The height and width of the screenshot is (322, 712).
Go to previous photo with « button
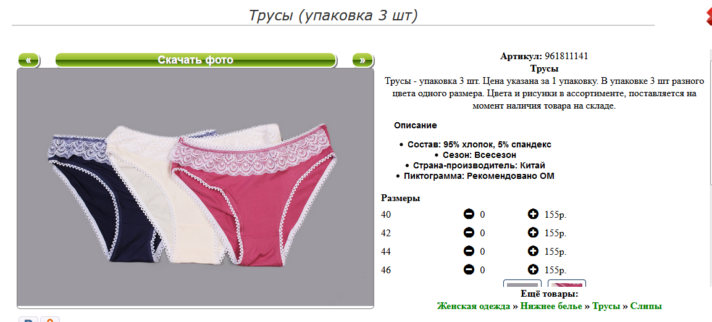[28, 60]
